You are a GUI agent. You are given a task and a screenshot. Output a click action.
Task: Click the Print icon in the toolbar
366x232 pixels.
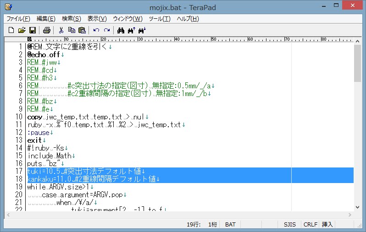tap(47, 30)
